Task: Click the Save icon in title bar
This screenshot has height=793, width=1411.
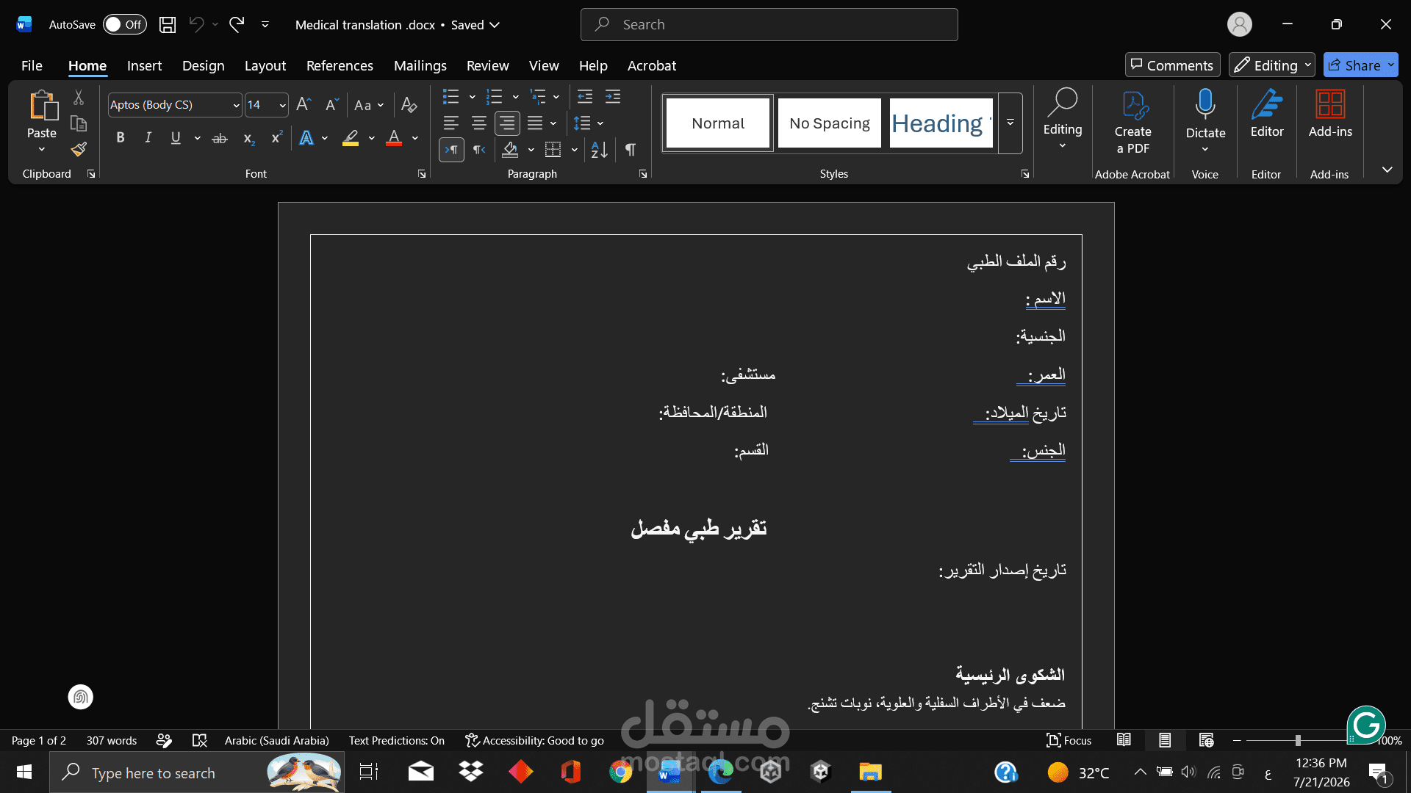Action: 168,25
